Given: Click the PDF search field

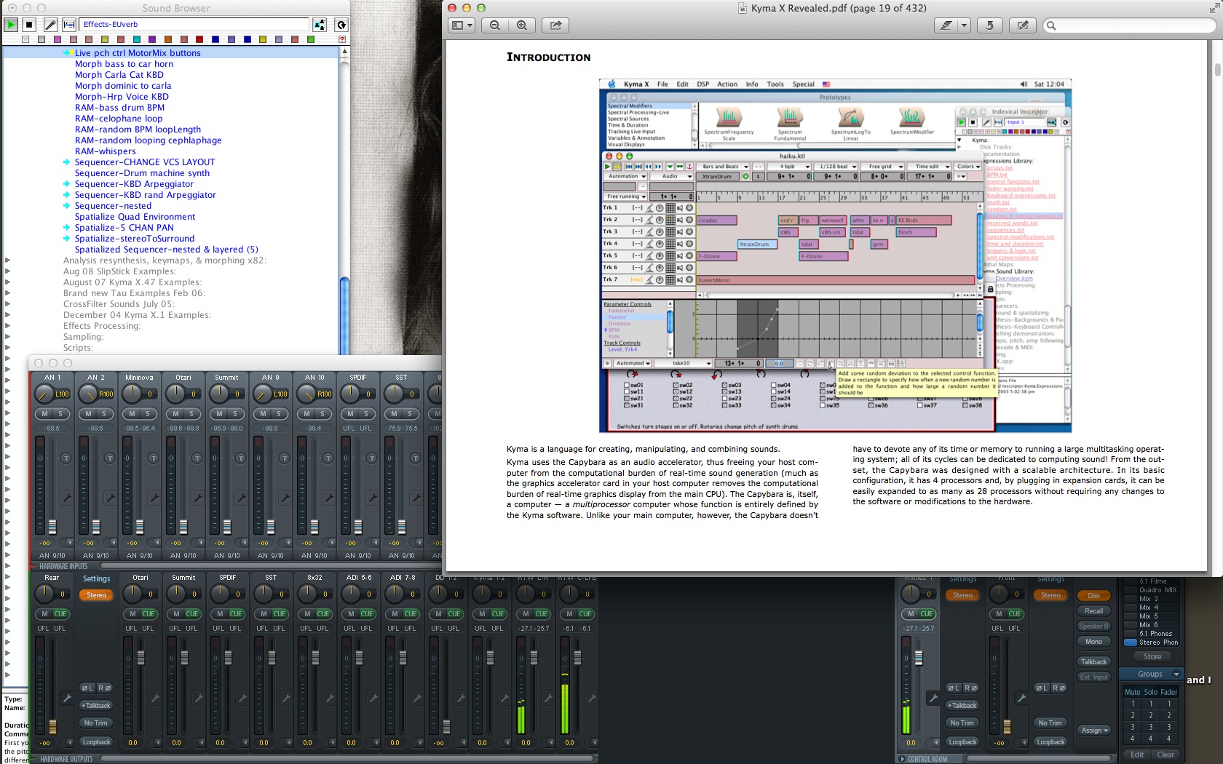Looking at the screenshot, I should pos(1129,25).
